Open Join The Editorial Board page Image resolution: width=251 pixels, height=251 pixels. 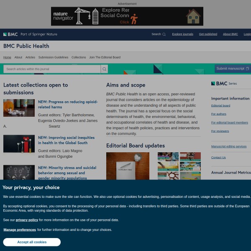tap(105, 57)
